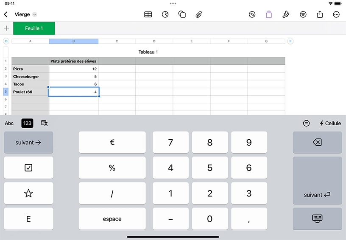This screenshot has height=240, width=346.
Task: Tap the minus key
Action: tap(170, 219)
